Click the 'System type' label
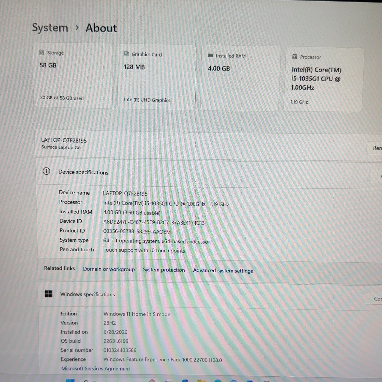The image size is (382, 382). click(x=74, y=240)
